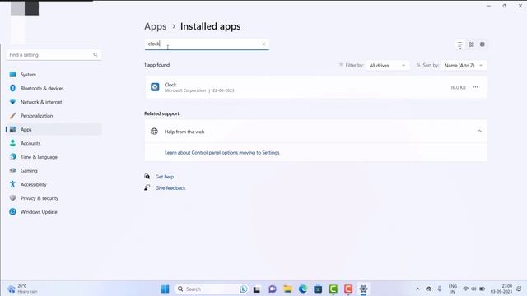Clear the clock search text
The width and height of the screenshot is (527, 296).
click(263, 44)
